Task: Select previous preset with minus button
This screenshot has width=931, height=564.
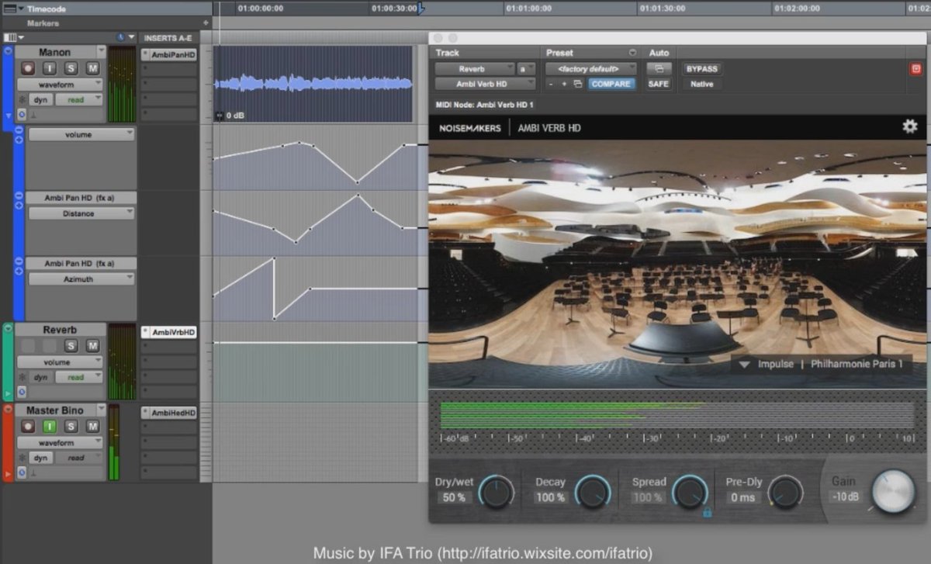Action: 551,84
